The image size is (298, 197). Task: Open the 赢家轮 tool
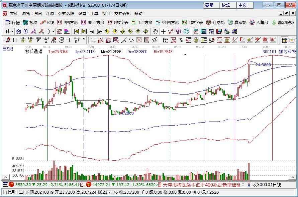[x=237, y=23]
